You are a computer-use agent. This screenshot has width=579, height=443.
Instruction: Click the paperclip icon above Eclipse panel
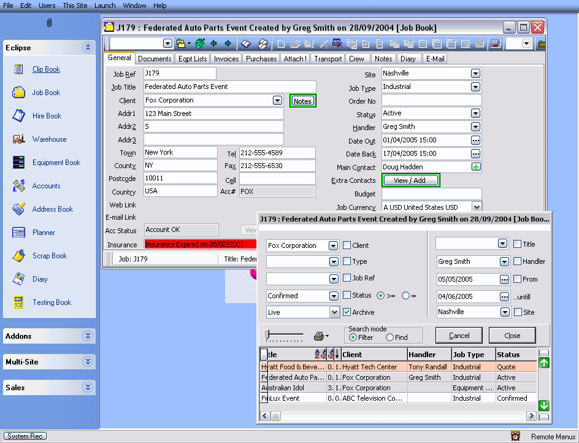pos(49,23)
